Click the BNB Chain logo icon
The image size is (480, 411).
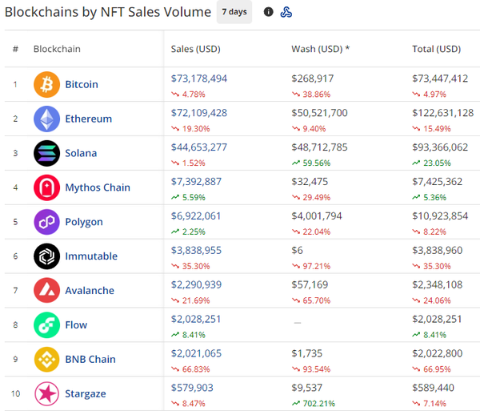(x=46, y=359)
